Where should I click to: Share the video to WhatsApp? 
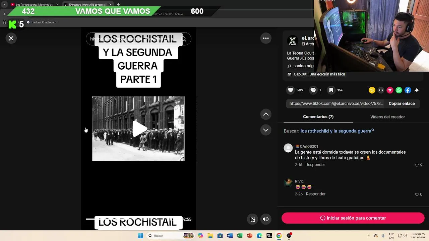click(x=399, y=90)
